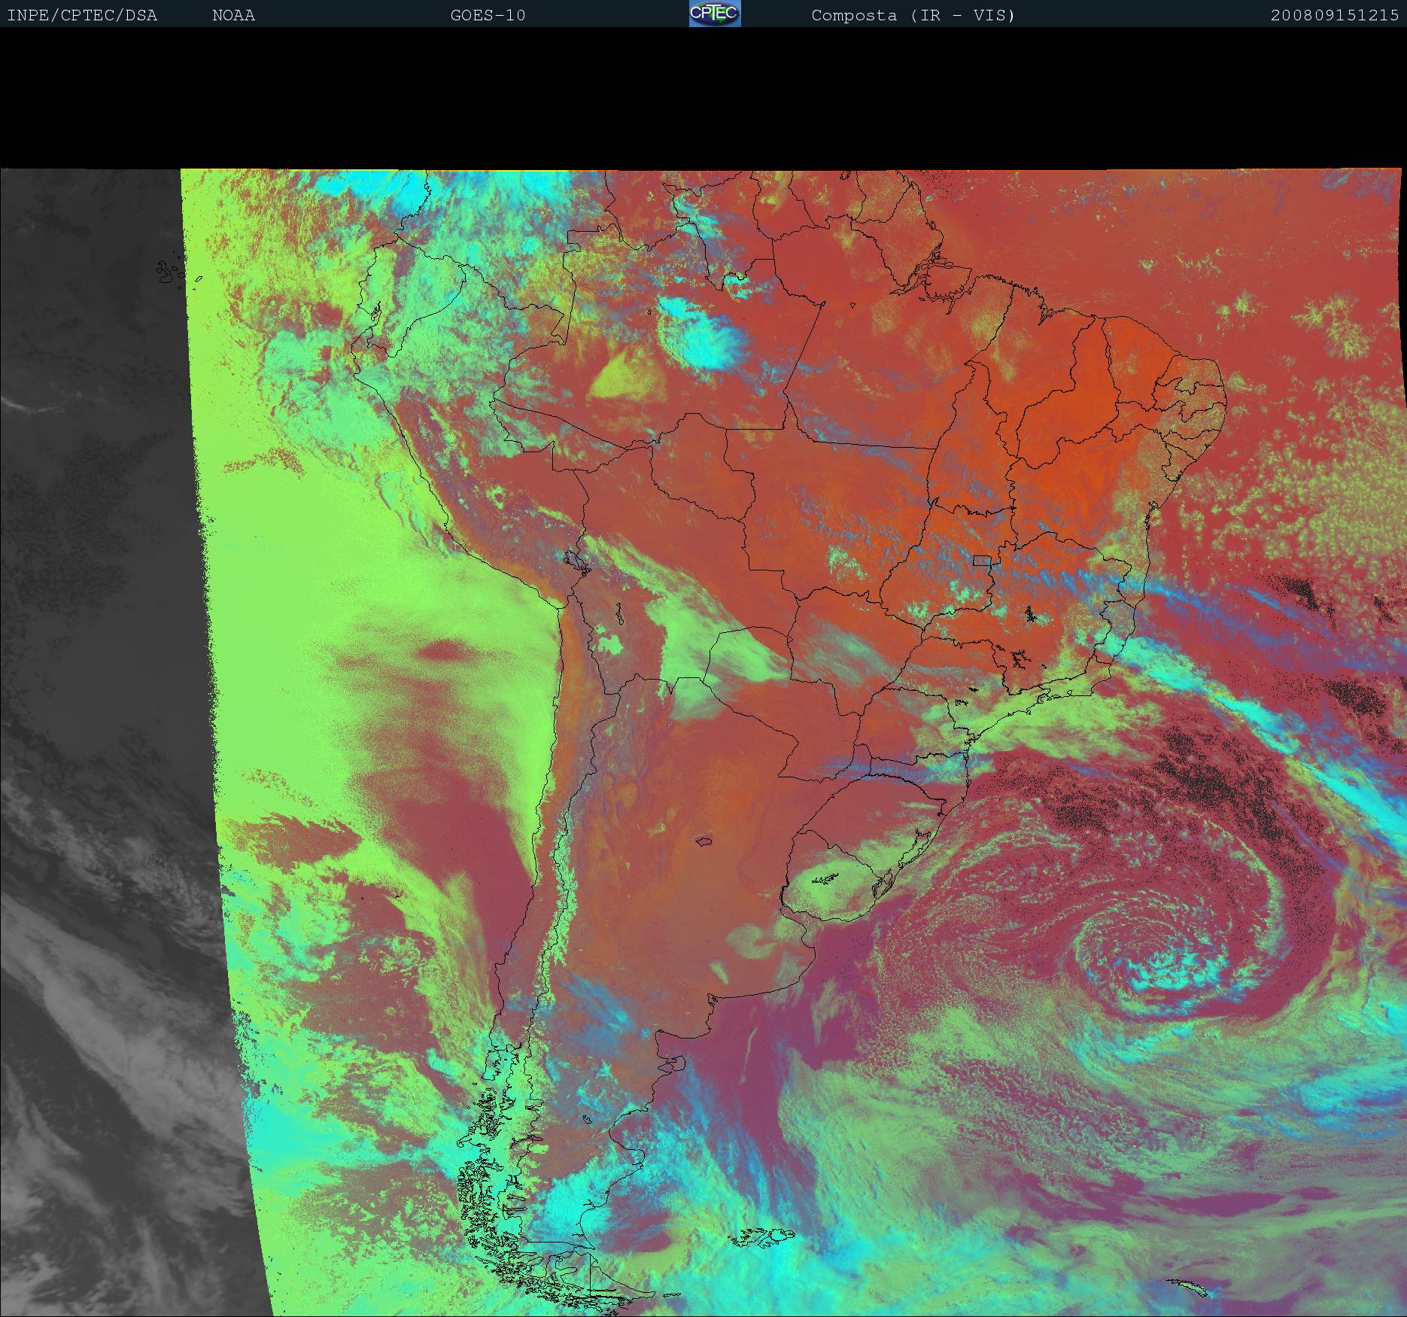Click the Lake Titicaca outline
The image size is (1407, 1317).
pos(575,561)
